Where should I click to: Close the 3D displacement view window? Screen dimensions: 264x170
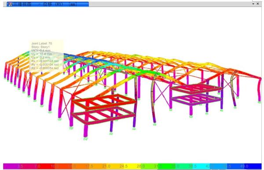coord(258,4)
